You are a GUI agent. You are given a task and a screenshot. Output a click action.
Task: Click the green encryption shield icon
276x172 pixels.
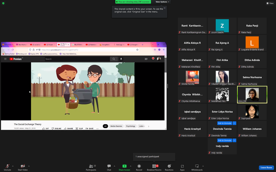pyautogui.click(x=3, y=3)
